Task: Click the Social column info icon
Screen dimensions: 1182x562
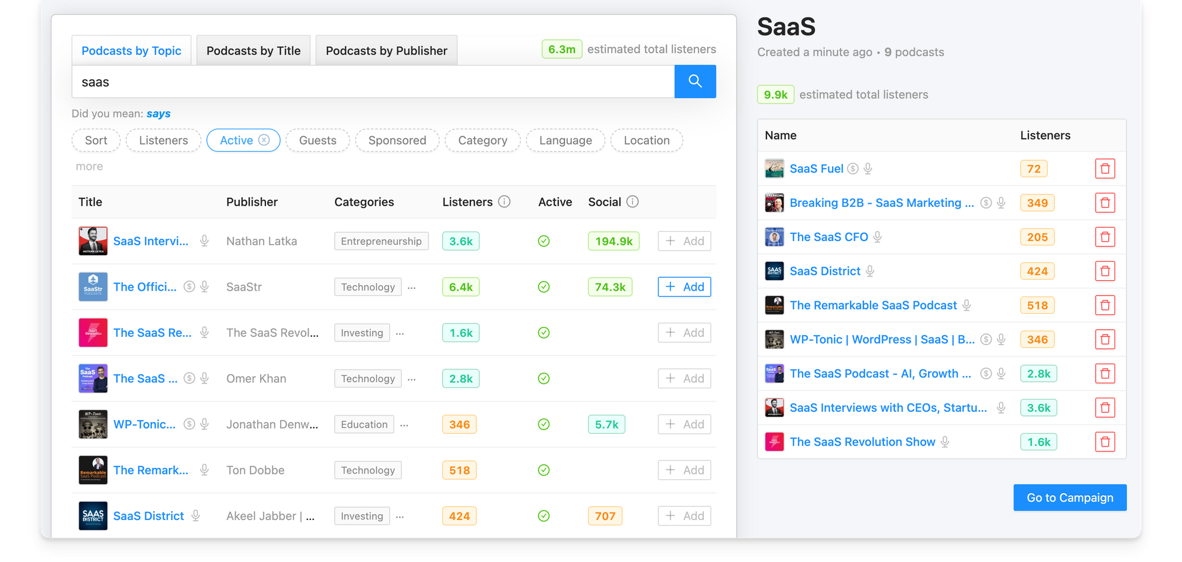Action: 632,202
